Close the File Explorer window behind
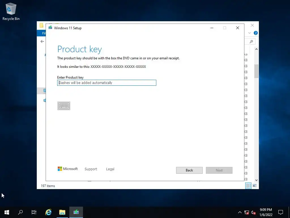The width and height of the screenshot is (290, 218). [x=252, y=25]
